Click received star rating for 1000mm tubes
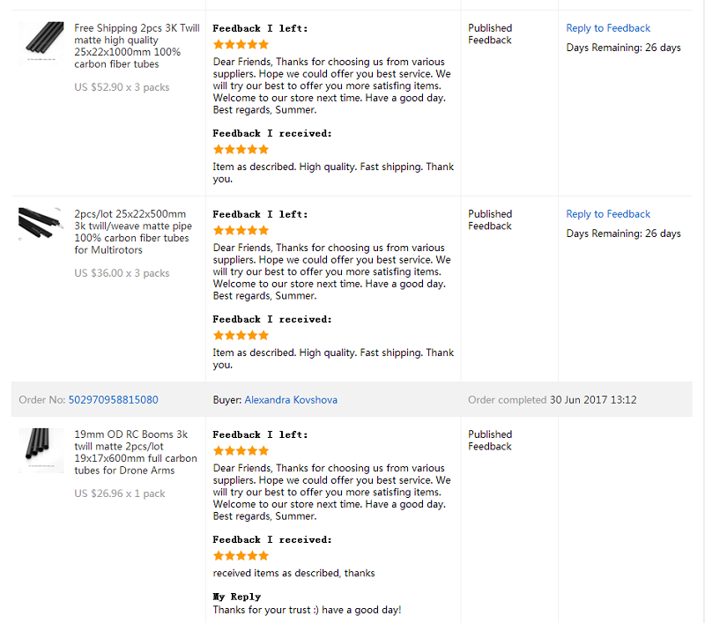 [241, 149]
